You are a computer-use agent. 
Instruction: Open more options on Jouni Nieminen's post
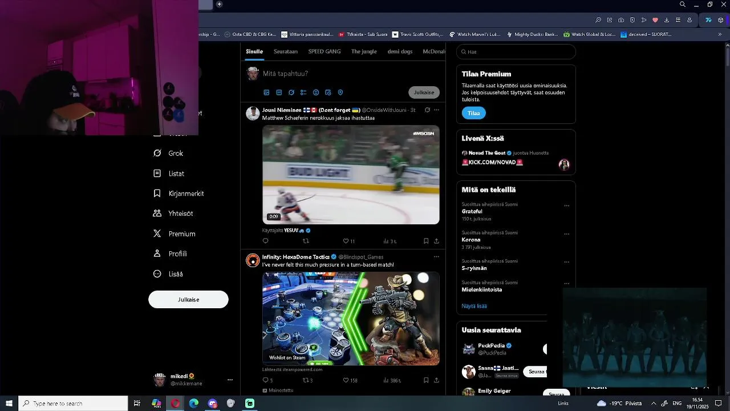[436, 110]
